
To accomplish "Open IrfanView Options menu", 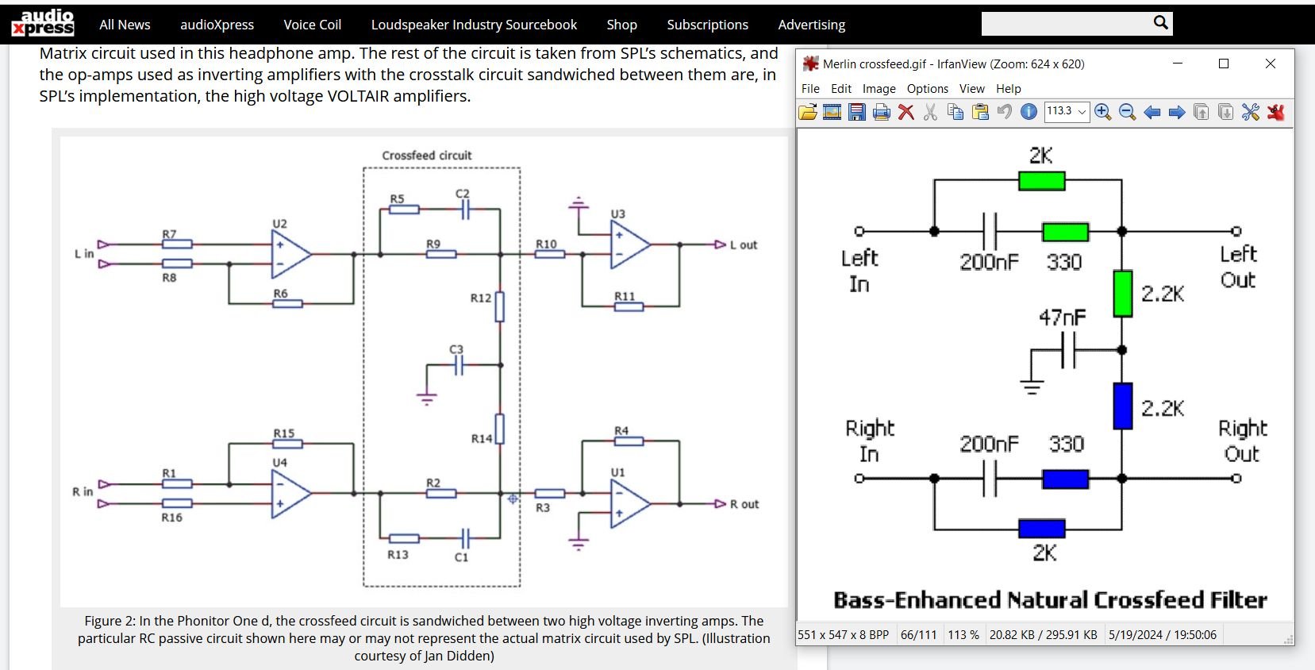I will click(x=928, y=89).
